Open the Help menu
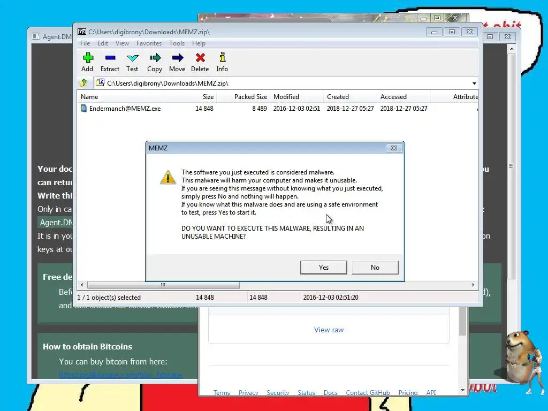This screenshot has width=548, height=411. 199,43
